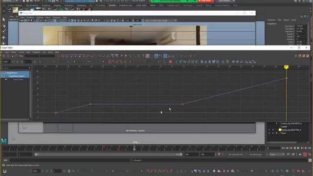
Task: Select the first keyframe at the curve start
Action: point(56,113)
